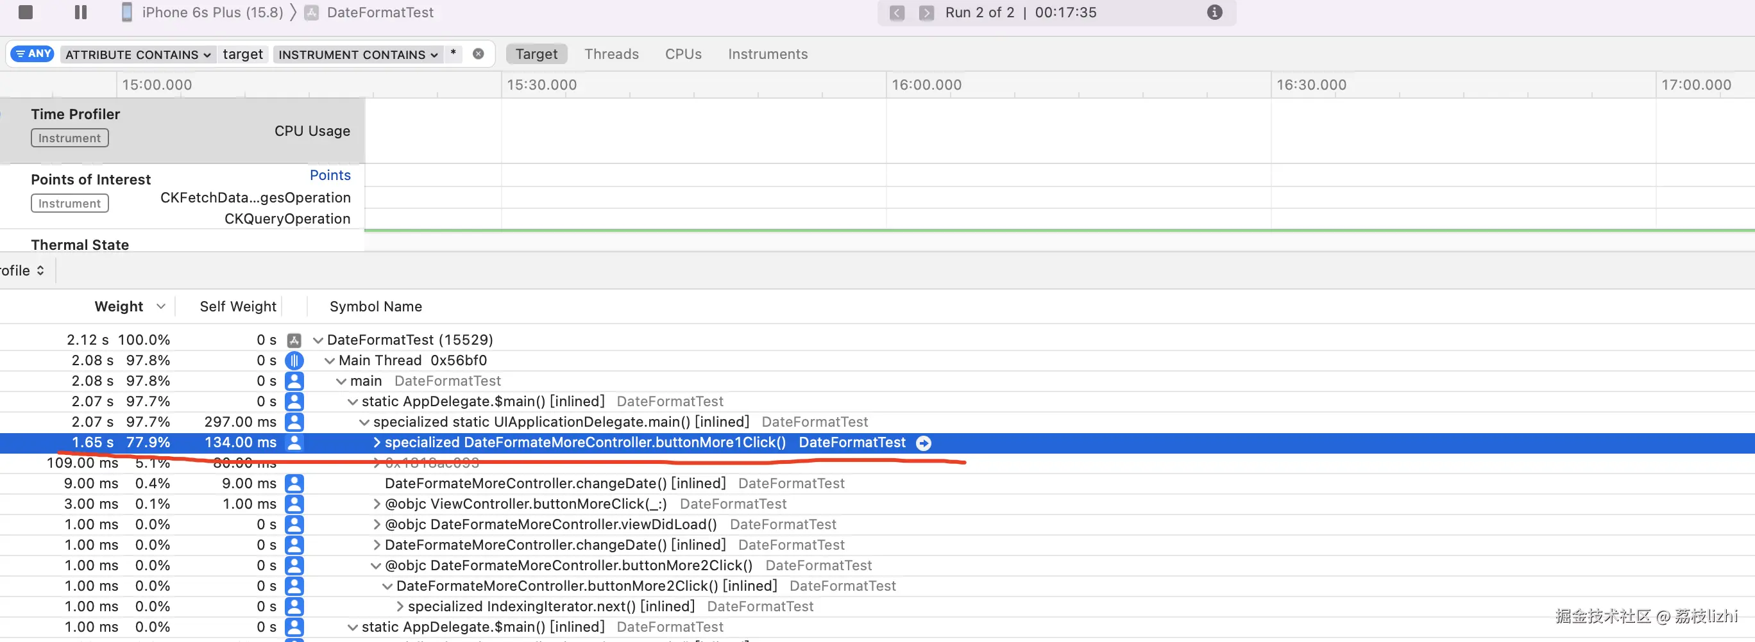Click the user icon in the viewDidLoad row
This screenshot has width=1755, height=642.
tap(294, 524)
